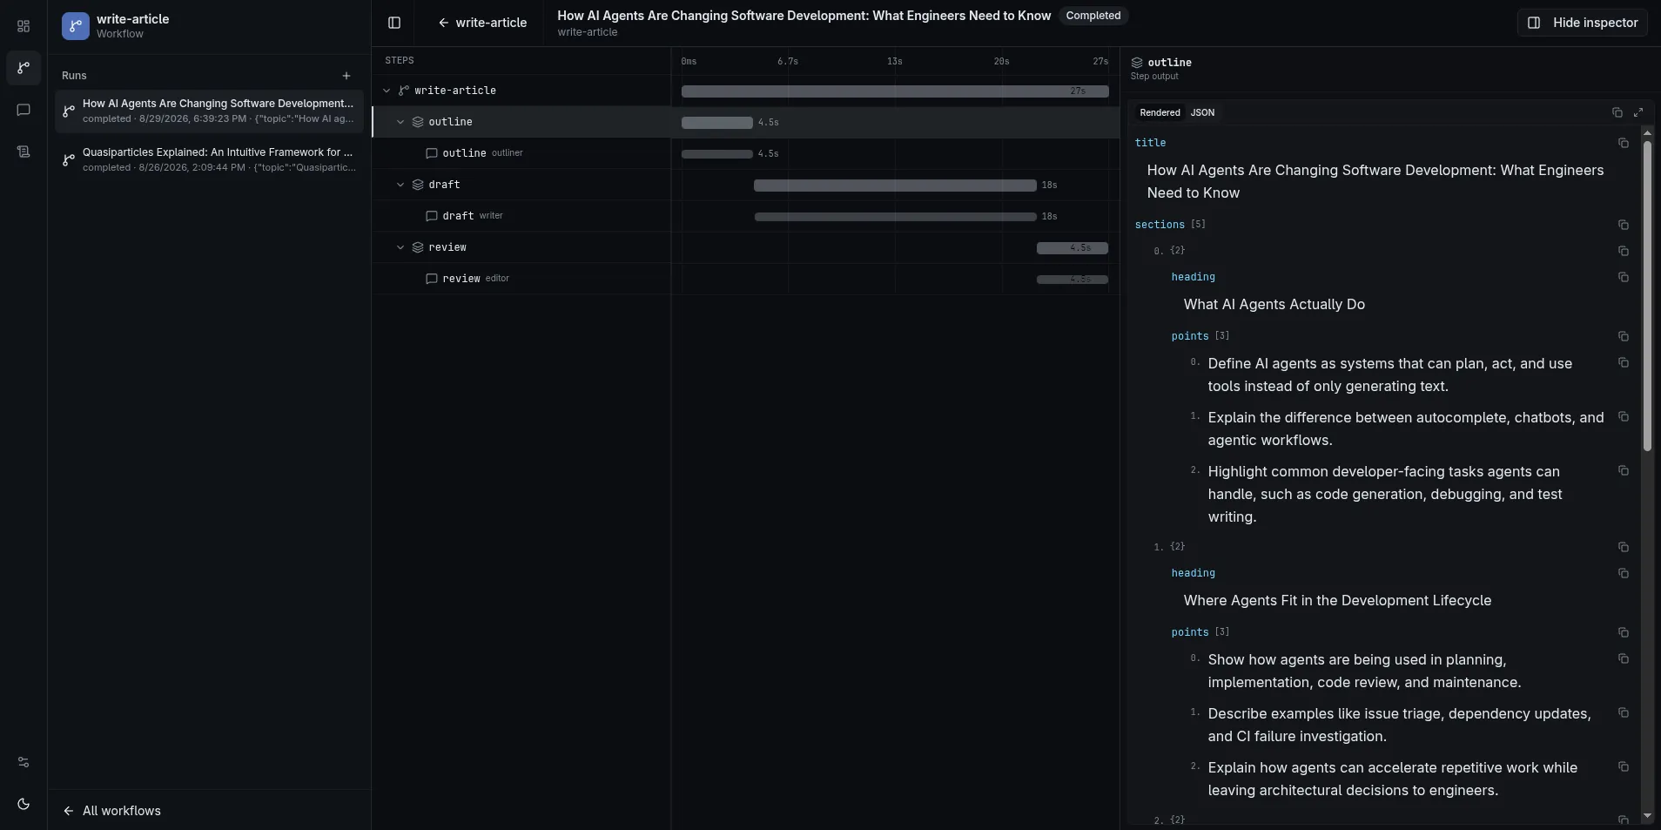Image resolution: width=1661 pixels, height=830 pixels.
Task: Copy the 'Explain how agents can accelerate' point
Action: tap(1624, 766)
